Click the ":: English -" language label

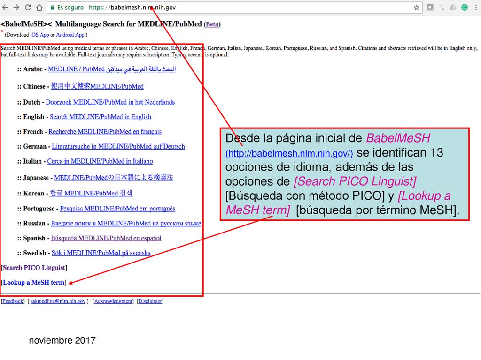pyautogui.click(x=32, y=117)
